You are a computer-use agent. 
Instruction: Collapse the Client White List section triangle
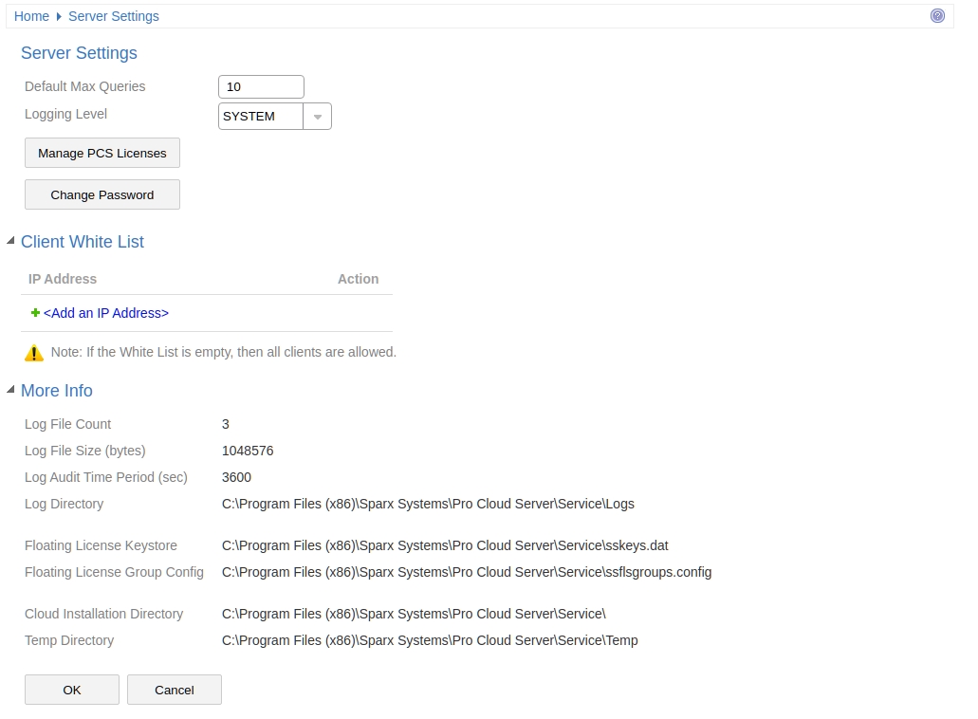point(10,241)
